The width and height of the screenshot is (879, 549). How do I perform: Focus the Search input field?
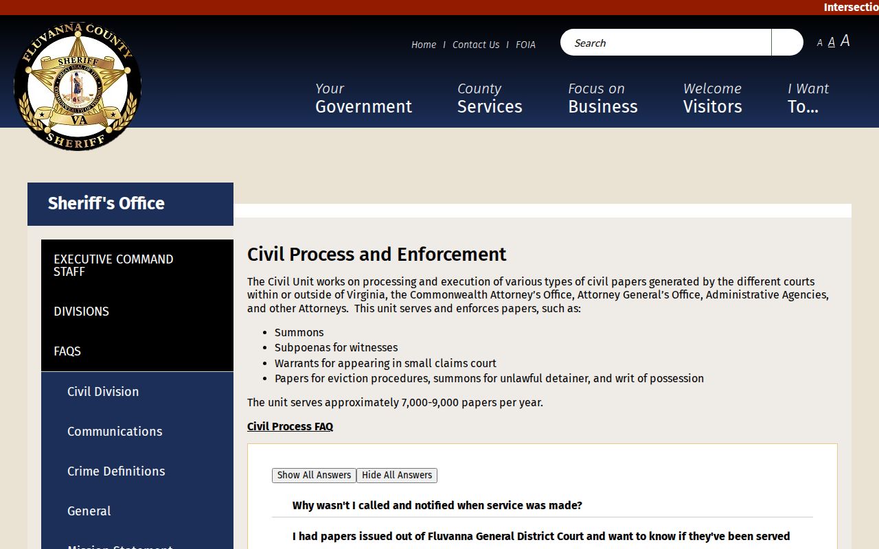pos(665,43)
